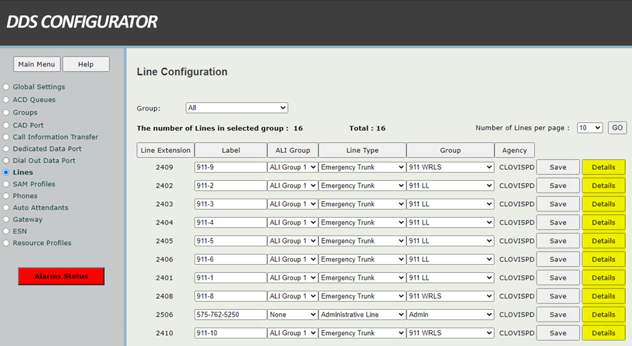Open ALI Group dropdown for line 2506
Image resolution: width=632 pixels, height=346 pixels.
point(293,315)
